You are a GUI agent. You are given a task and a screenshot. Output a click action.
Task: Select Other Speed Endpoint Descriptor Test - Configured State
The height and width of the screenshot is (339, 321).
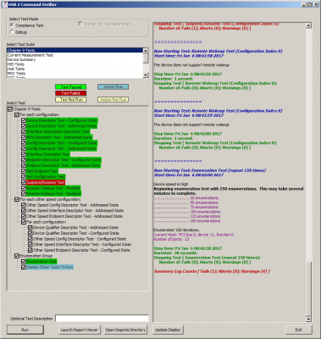pyautogui.click(x=81, y=250)
